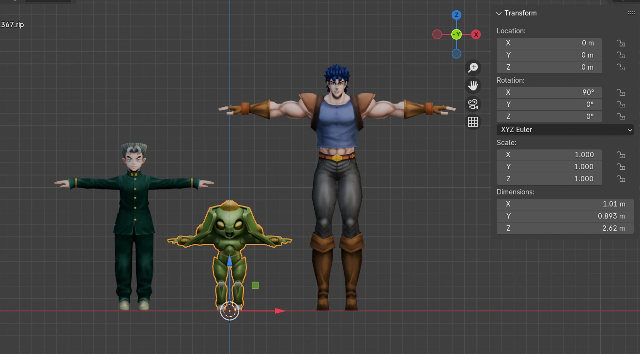Click the Dimensions X field showing 1.01 m
This screenshot has width=640, height=354.
click(x=565, y=204)
